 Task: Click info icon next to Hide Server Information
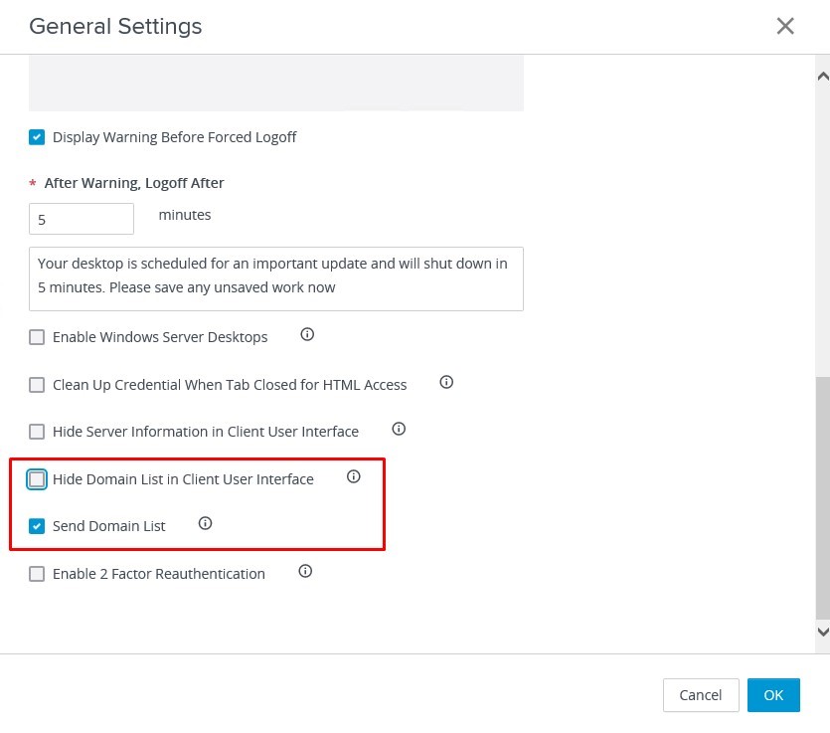[x=399, y=429]
